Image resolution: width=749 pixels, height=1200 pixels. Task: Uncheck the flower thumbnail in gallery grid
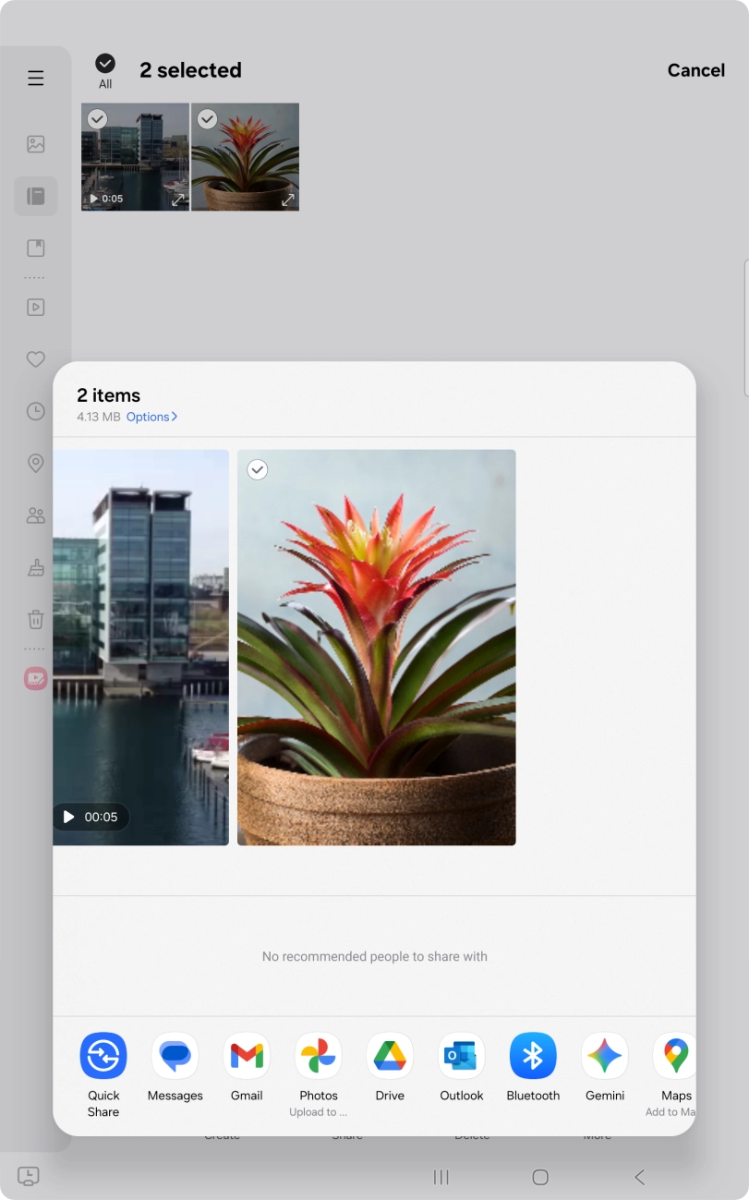[x=208, y=119]
